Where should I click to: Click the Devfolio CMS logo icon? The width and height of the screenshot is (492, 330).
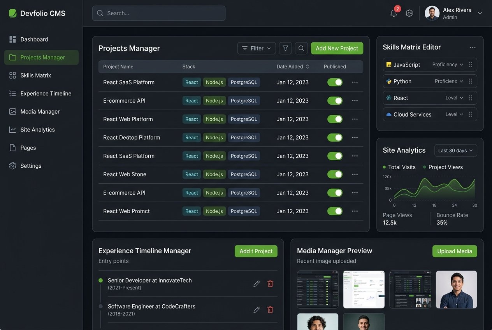point(13,13)
